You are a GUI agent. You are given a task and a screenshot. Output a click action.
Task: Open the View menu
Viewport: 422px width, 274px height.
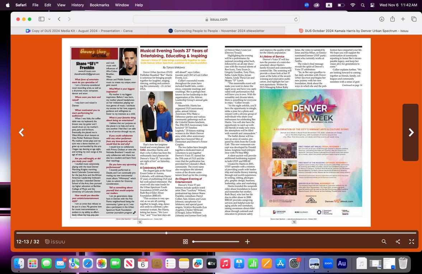point(61,5)
